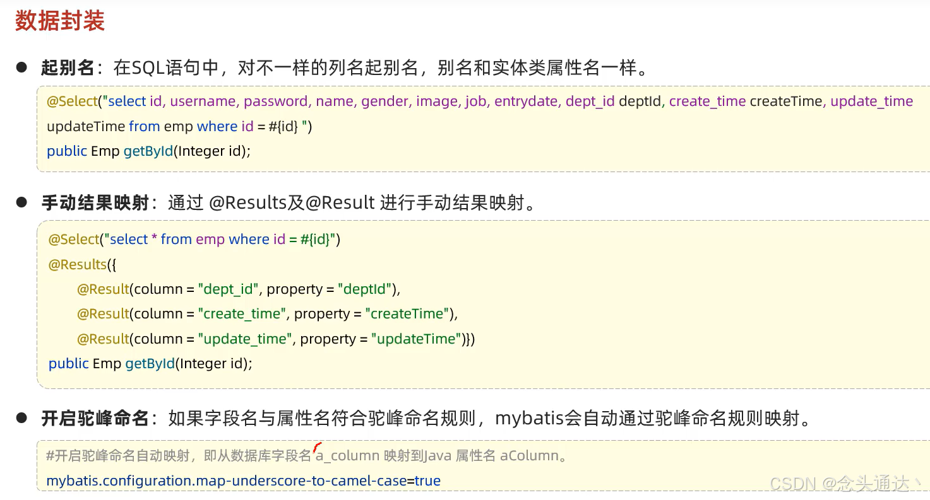Click the red annotation mark above a_column

point(318,447)
